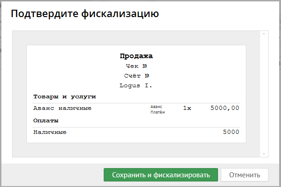The width and height of the screenshot is (281, 187).
Task: Click the Чек № line
Action: pyautogui.click(x=136, y=66)
